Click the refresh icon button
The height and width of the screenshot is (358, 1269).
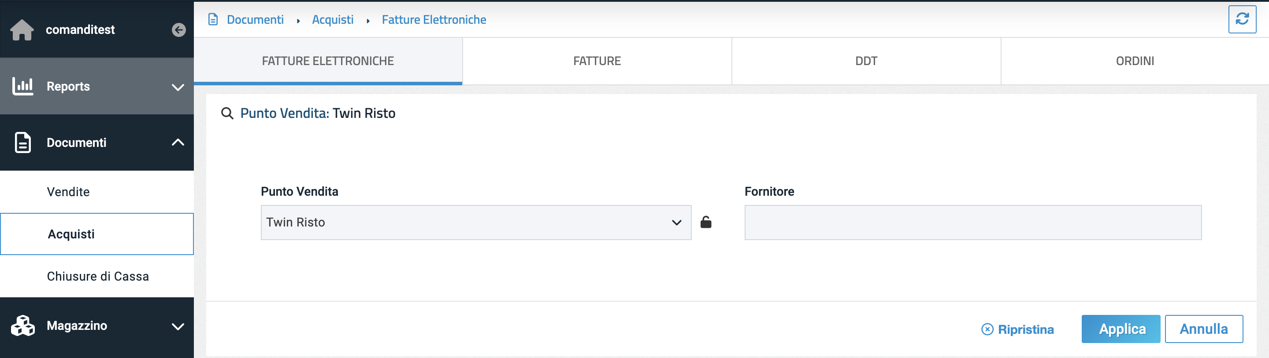click(1242, 19)
